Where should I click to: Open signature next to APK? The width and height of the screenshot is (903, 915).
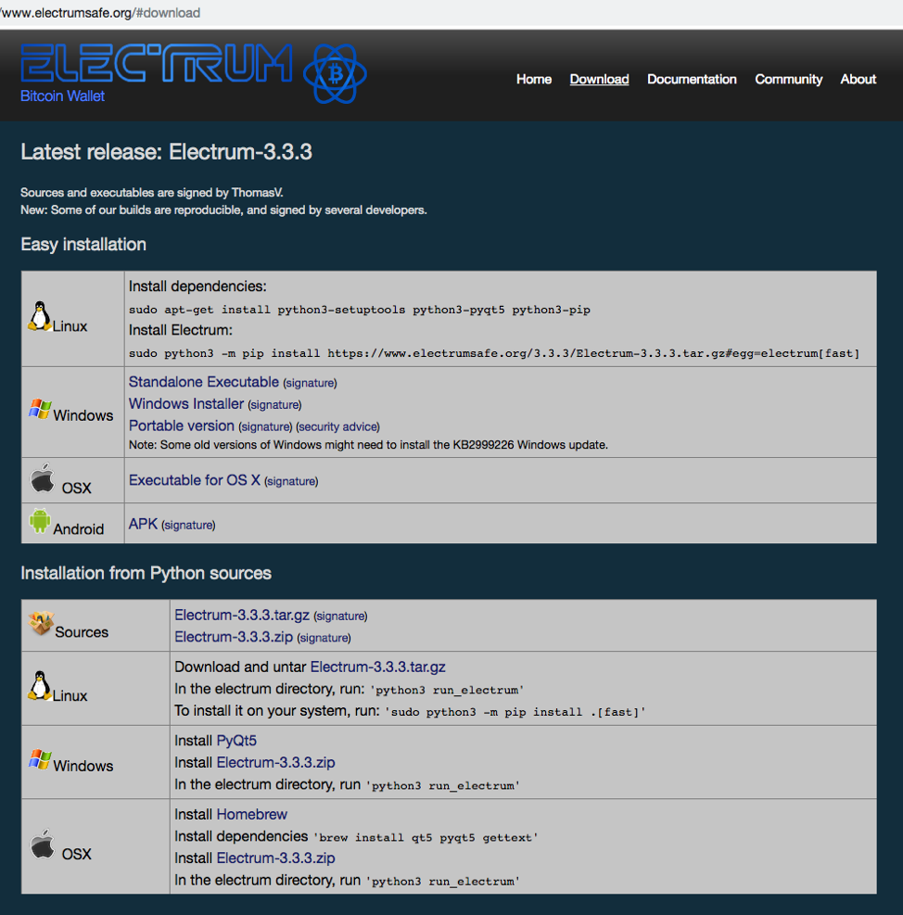click(x=188, y=526)
